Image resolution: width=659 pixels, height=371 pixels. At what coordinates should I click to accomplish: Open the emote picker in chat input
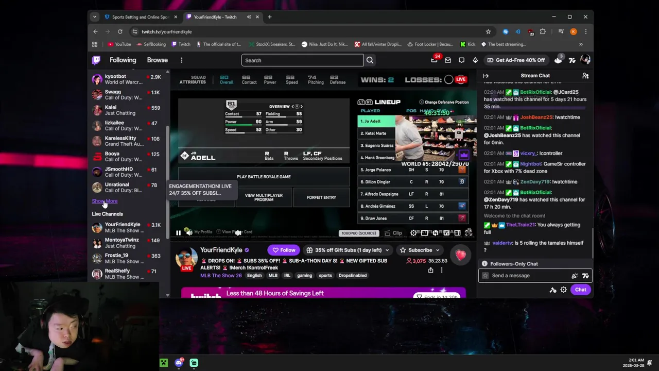575,276
